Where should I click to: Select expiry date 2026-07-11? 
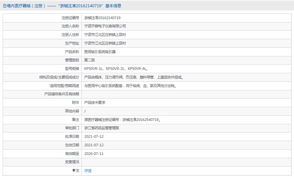point(94,154)
